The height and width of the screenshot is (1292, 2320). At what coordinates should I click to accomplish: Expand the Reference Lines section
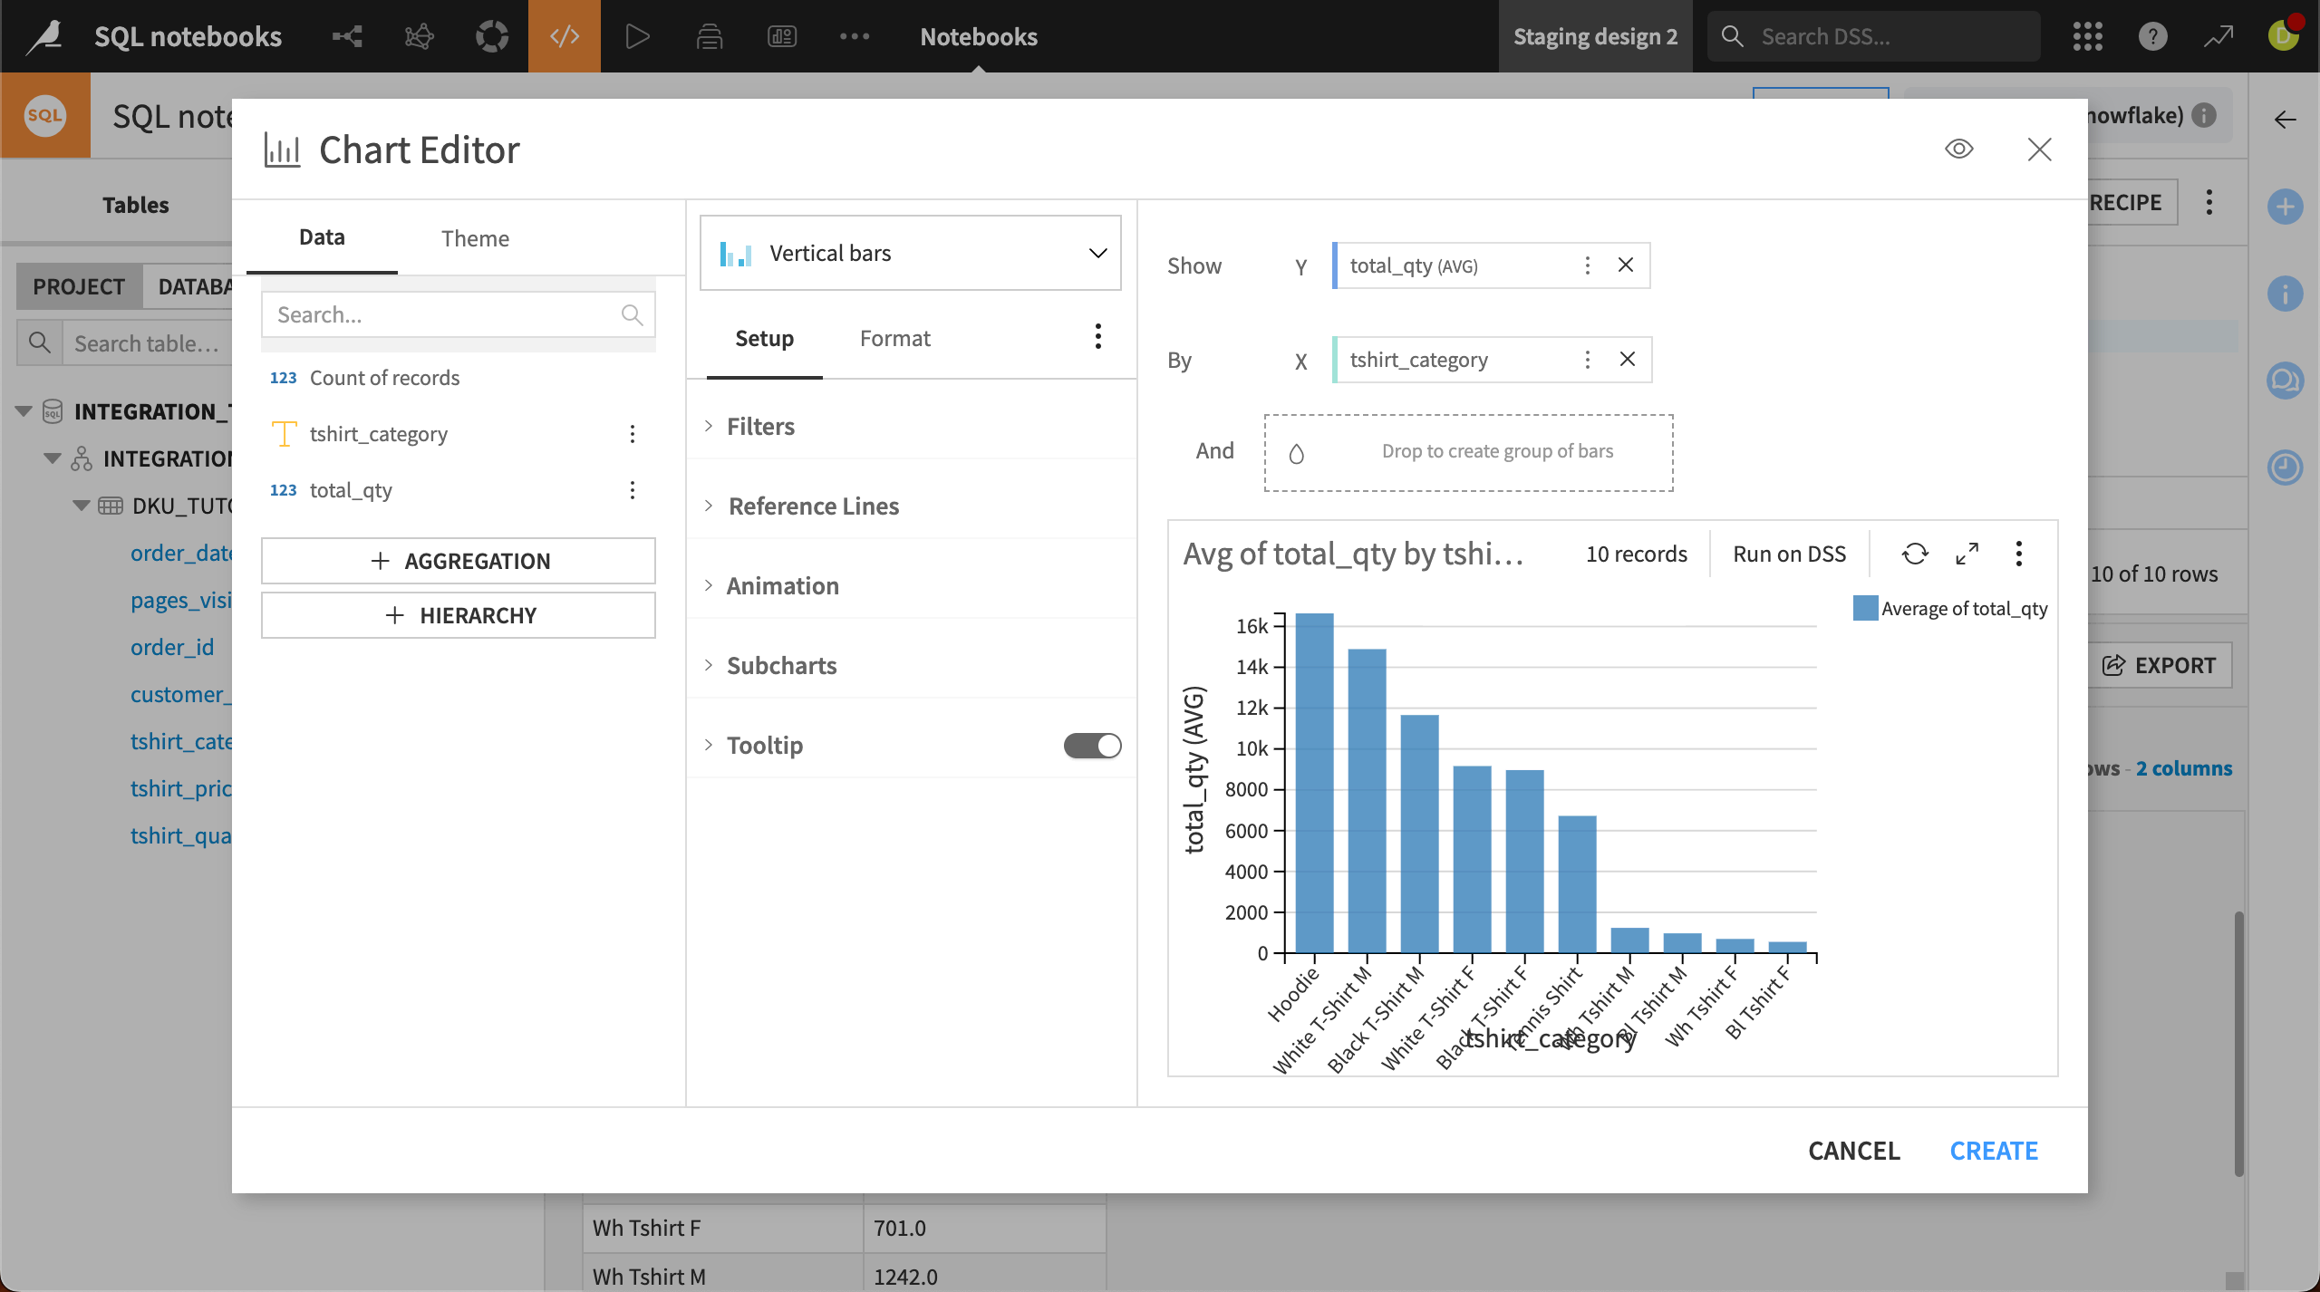click(x=812, y=506)
